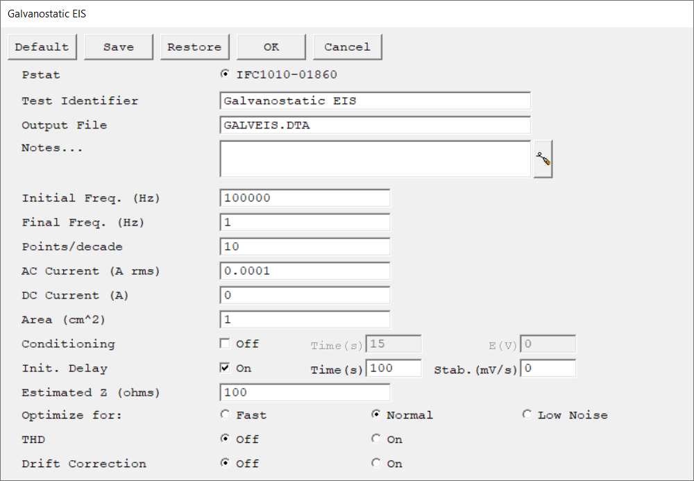
Task: Click the Output File field
Action: [375, 126]
